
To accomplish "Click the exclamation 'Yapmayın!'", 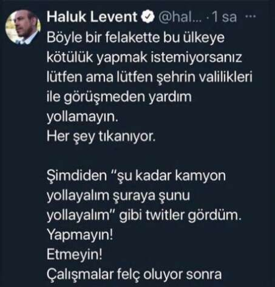I will coord(80,235).
